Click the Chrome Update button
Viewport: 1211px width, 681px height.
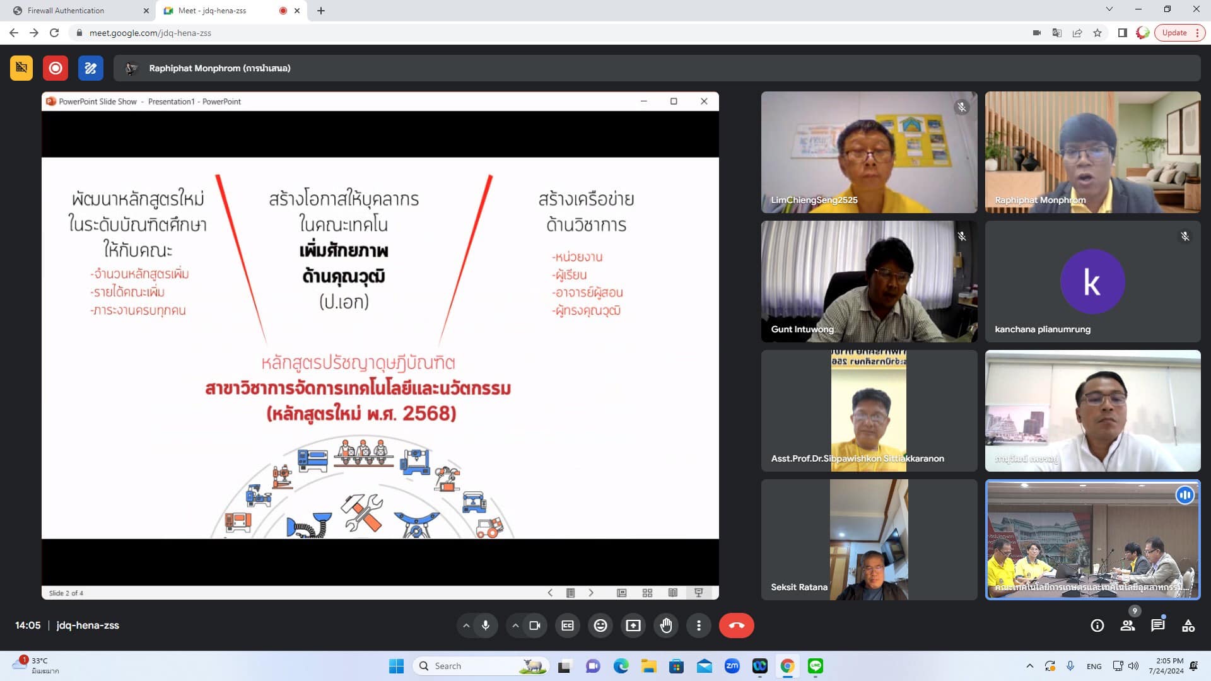tap(1174, 33)
